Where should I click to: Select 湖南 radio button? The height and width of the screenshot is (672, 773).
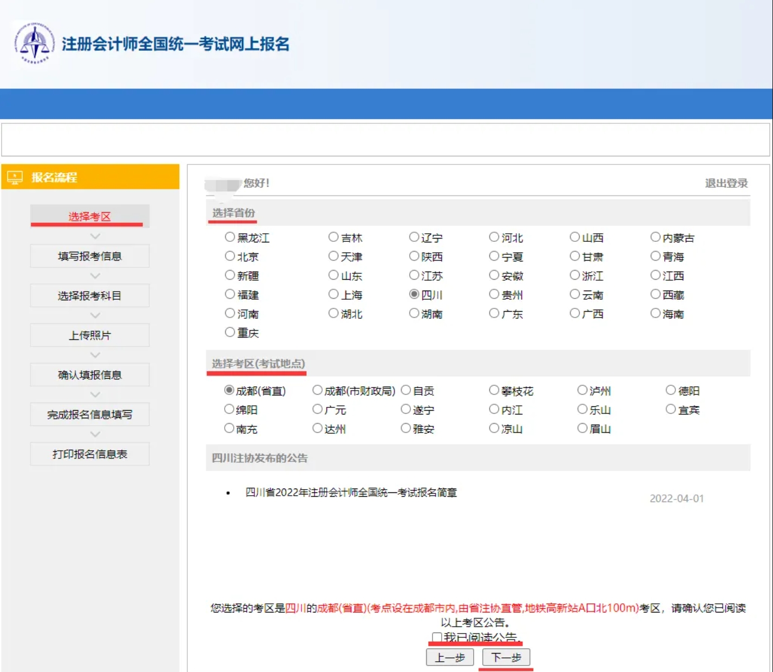point(414,313)
